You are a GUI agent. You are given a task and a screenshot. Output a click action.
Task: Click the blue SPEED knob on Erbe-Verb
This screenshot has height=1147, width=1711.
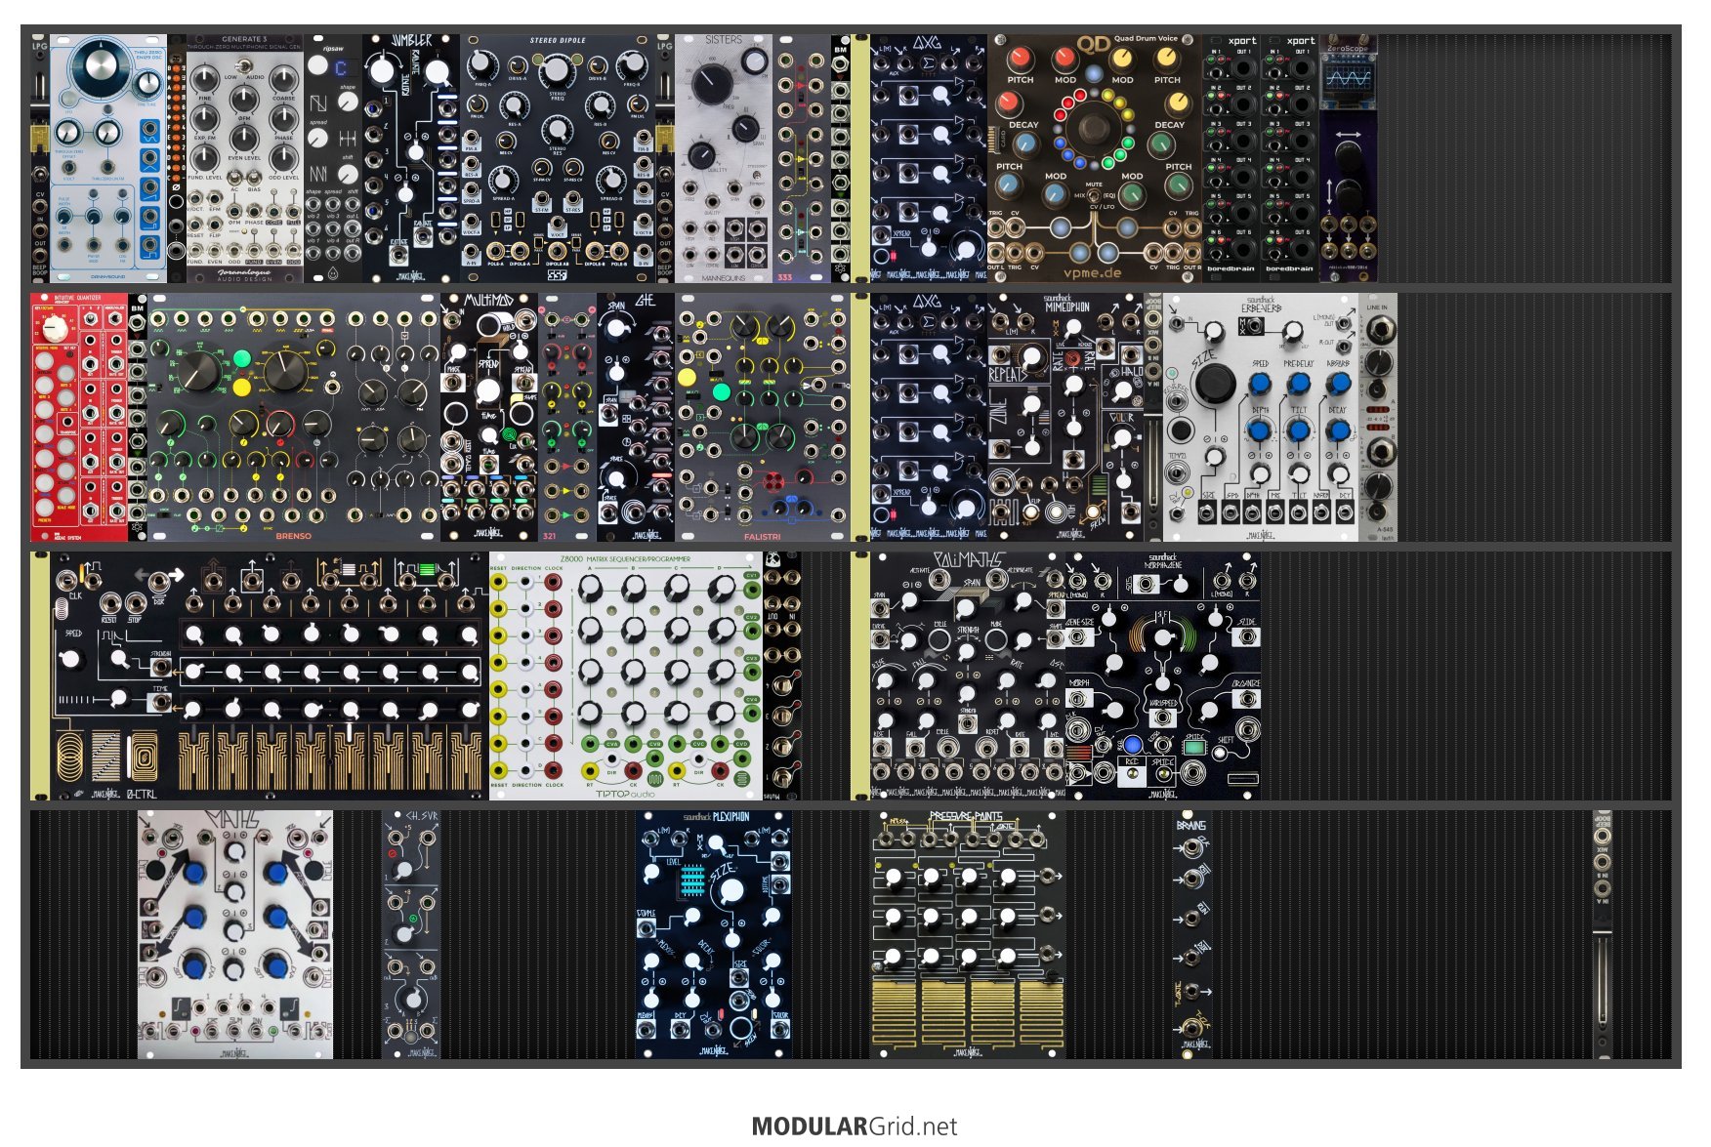(x=1260, y=384)
